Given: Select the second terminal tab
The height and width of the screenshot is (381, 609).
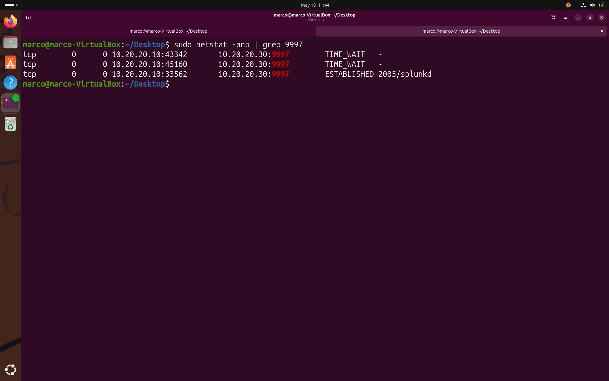Looking at the screenshot, I should click(x=461, y=31).
